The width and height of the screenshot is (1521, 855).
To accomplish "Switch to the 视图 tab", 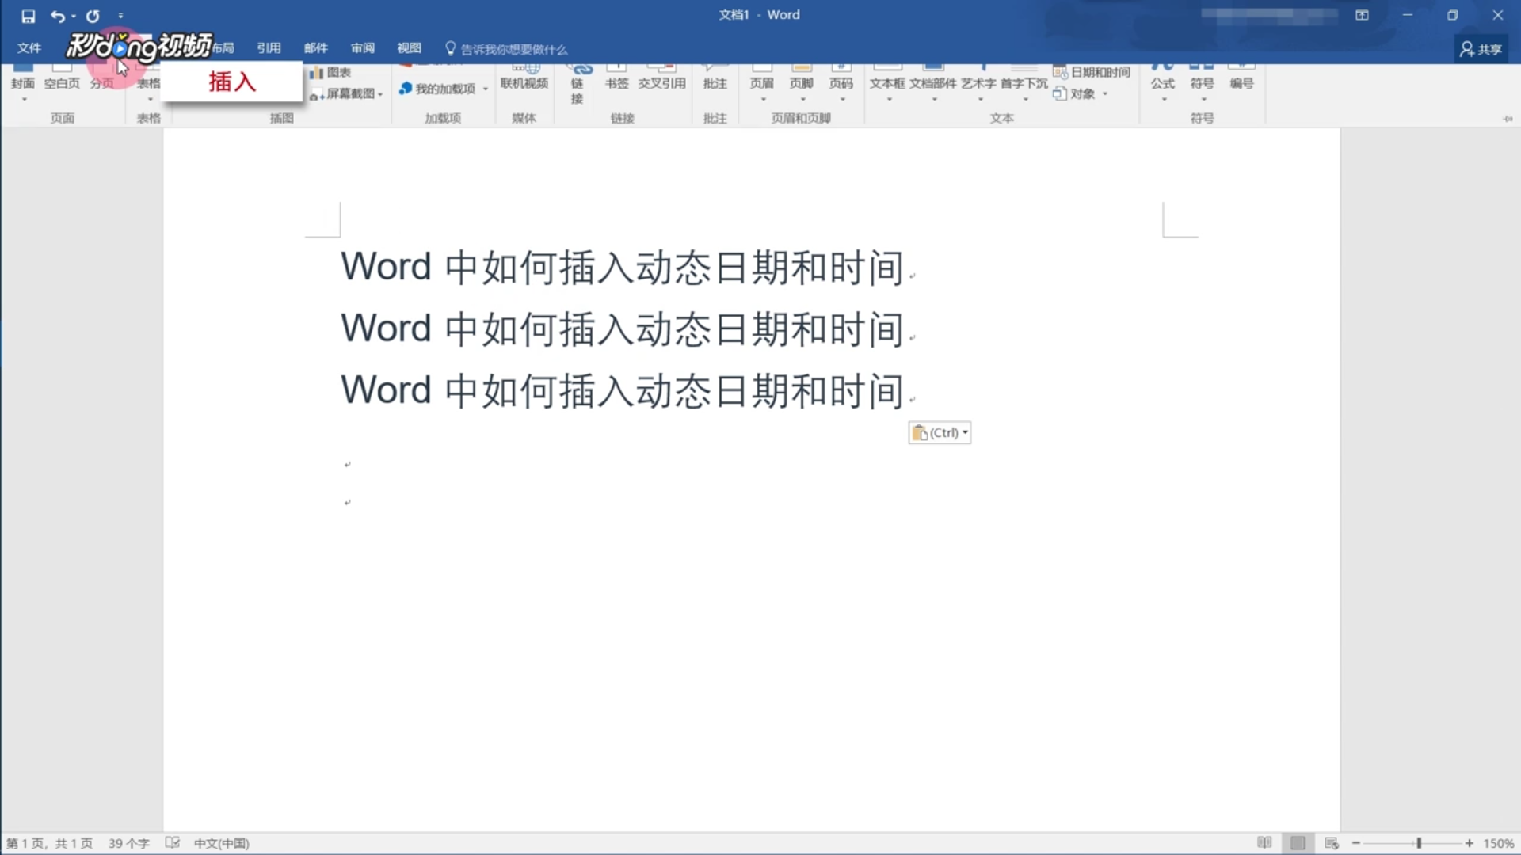I will [410, 48].
